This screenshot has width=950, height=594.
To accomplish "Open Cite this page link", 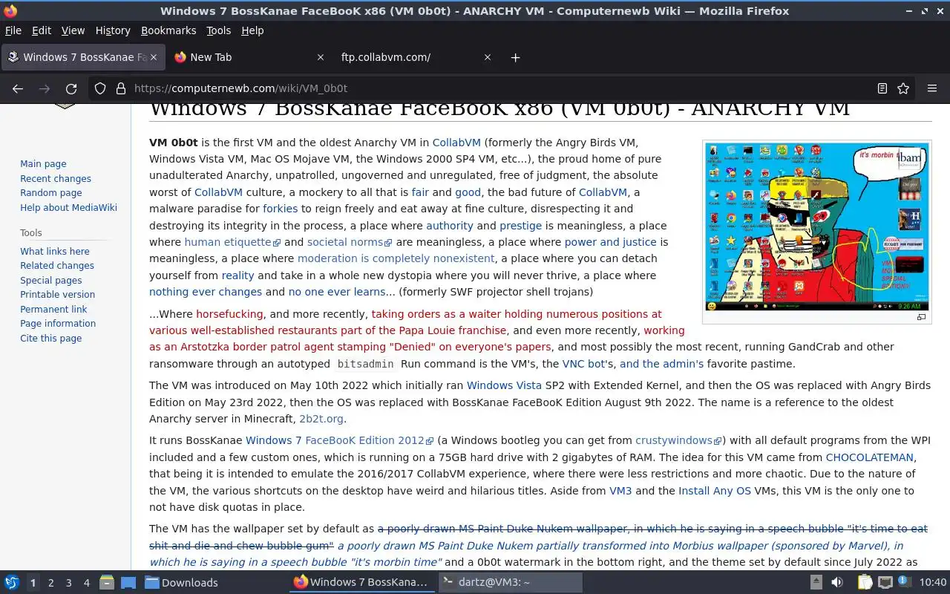I will pos(51,339).
